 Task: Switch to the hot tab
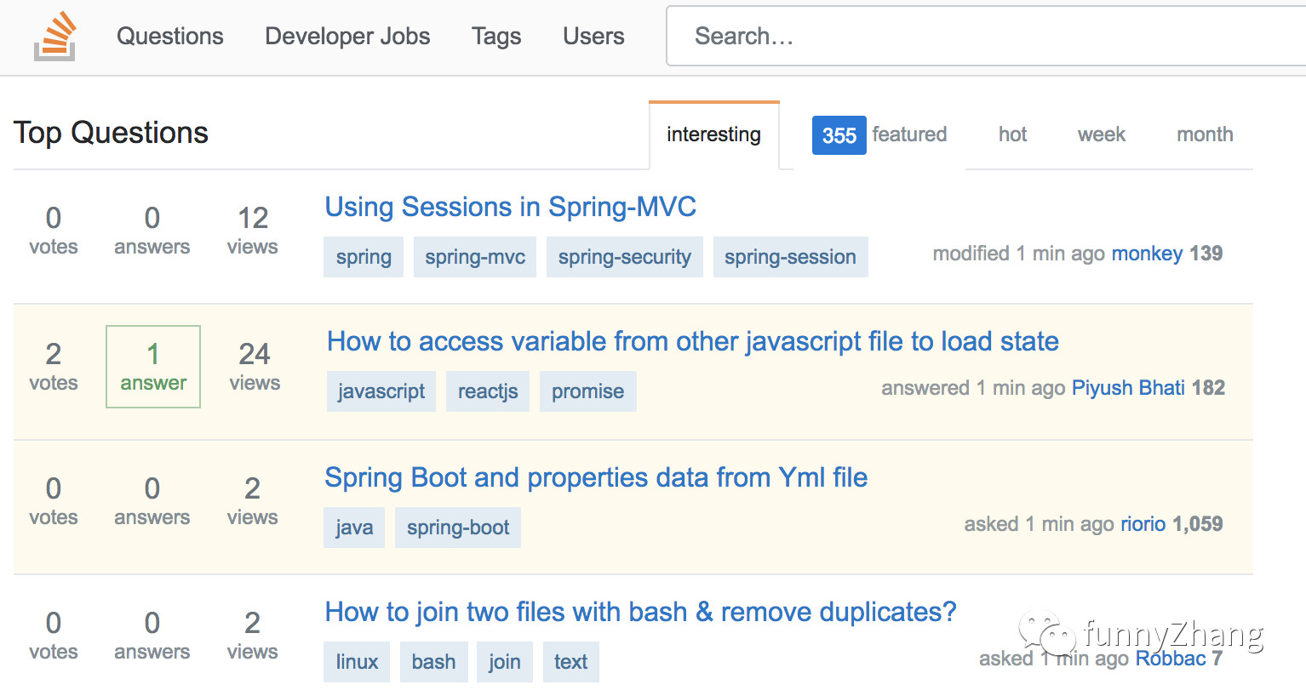[x=1012, y=134]
